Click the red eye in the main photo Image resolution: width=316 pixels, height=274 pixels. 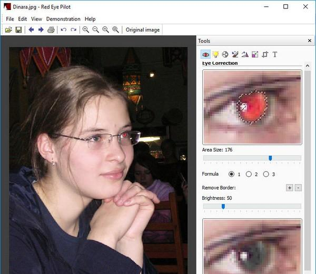tap(124, 135)
